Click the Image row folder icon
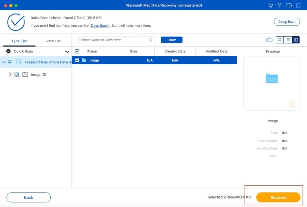Image resolution: width=307 pixels, height=207 pixels. click(84, 60)
